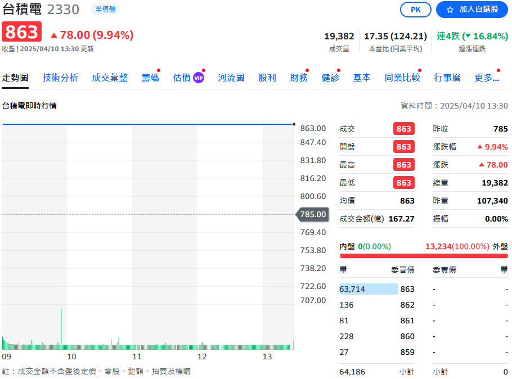512x379 pixels.
Task: Click the 委賣價 column header
Action: point(444,270)
